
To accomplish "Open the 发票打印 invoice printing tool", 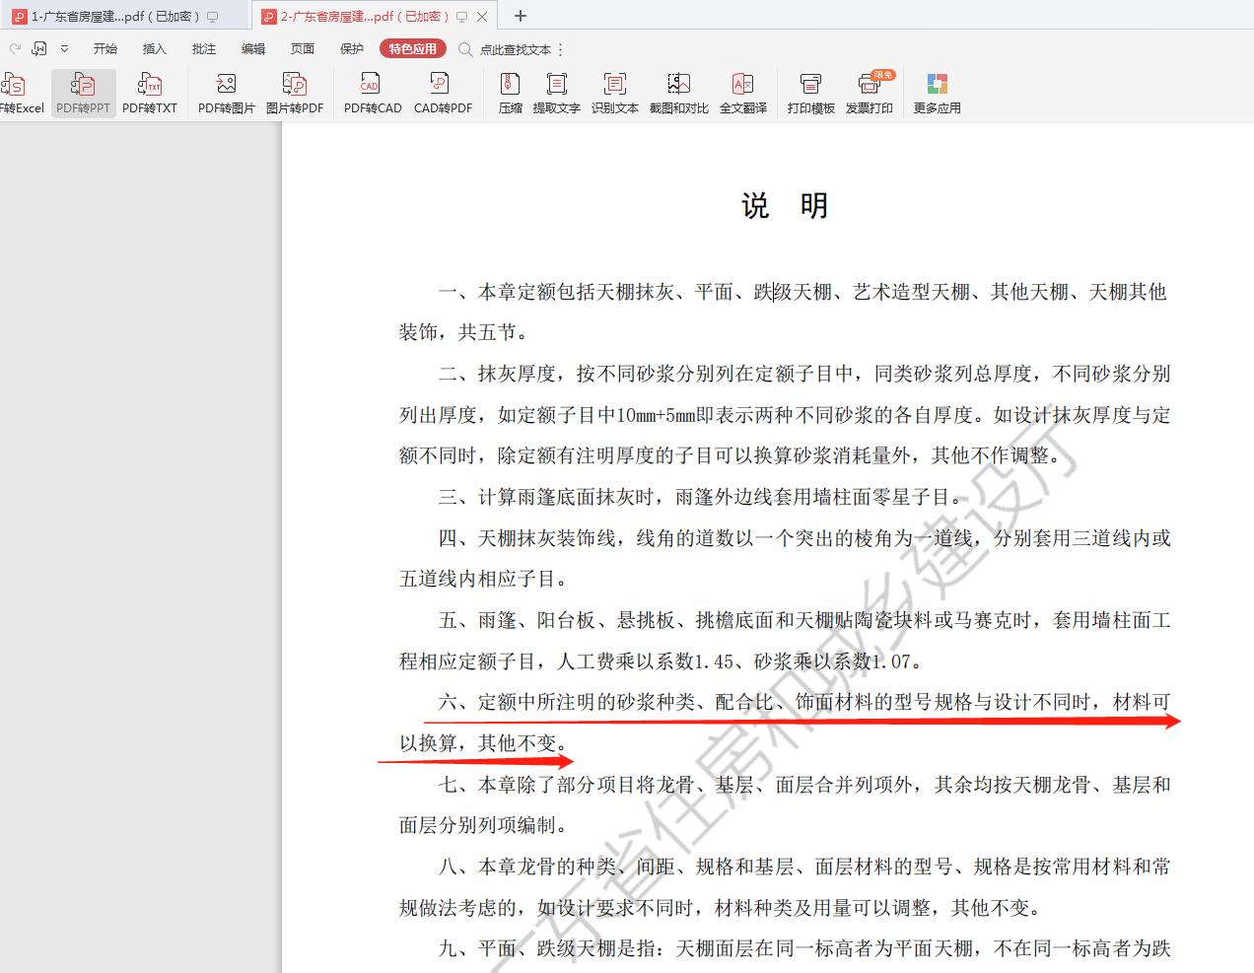I will click(870, 94).
